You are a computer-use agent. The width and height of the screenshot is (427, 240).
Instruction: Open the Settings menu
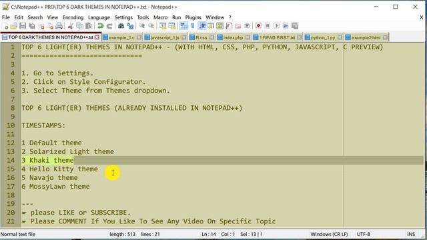(x=123, y=17)
